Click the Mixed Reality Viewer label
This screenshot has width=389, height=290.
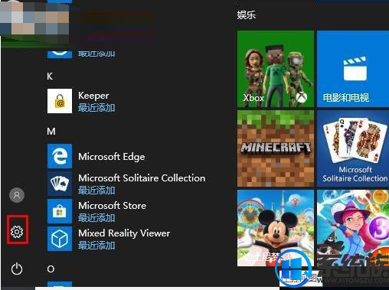tap(124, 233)
